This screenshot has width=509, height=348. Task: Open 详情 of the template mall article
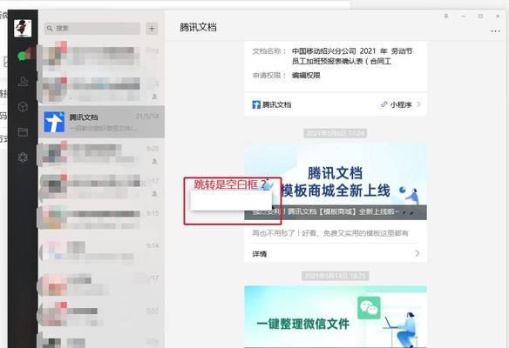pyautogui.click(x=336, y=253)
